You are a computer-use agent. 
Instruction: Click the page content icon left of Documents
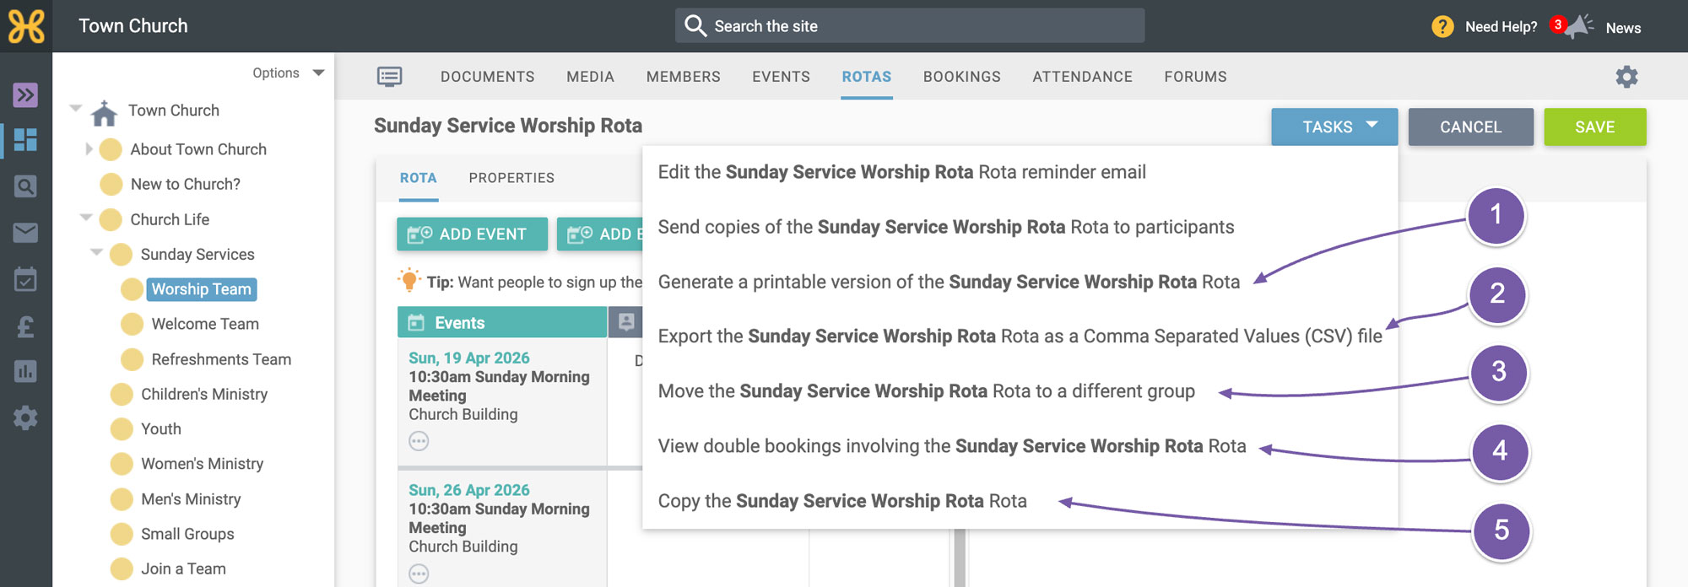tap(389, 77)
